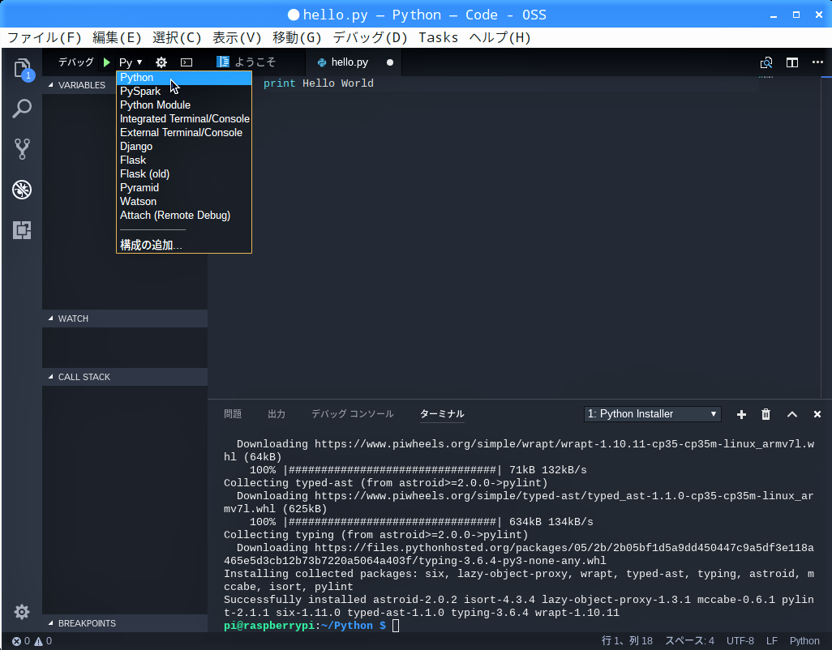The width and height of the screenshot is (832, 650).
Task: Select PySpark debug configuration
Action: click(x=183, y=92)
